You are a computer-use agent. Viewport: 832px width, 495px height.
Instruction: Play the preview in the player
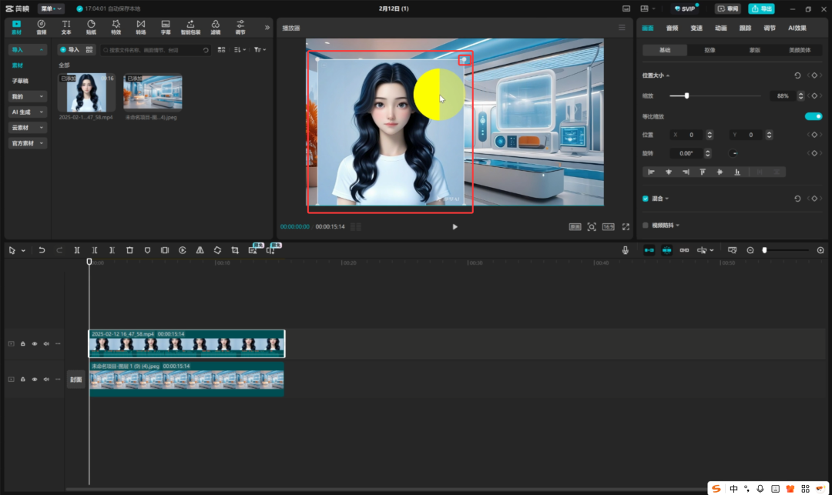pos(455,227)
